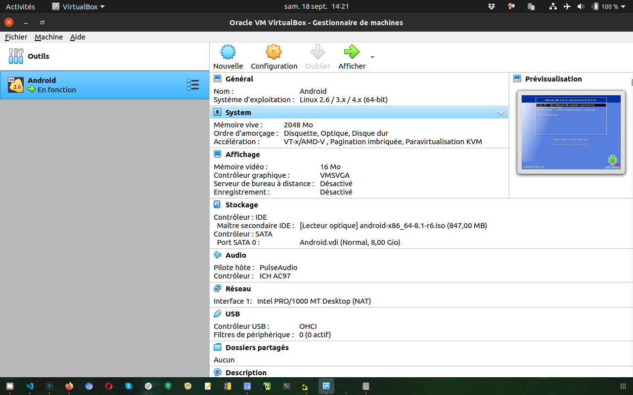Click the greyed Oublier toolbar icon
633x395 pixels.
pos(317,52)
